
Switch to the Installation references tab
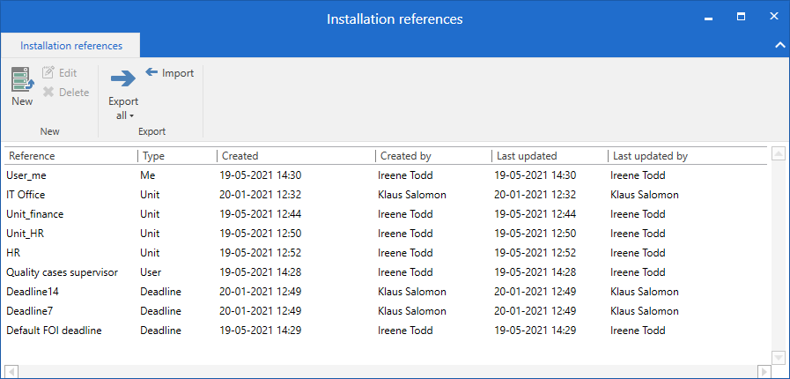click(x=70, y=46)
